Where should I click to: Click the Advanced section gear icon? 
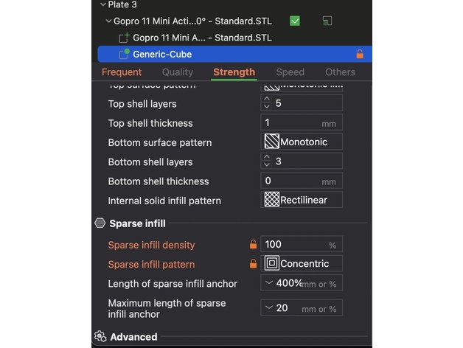[100, 337]
